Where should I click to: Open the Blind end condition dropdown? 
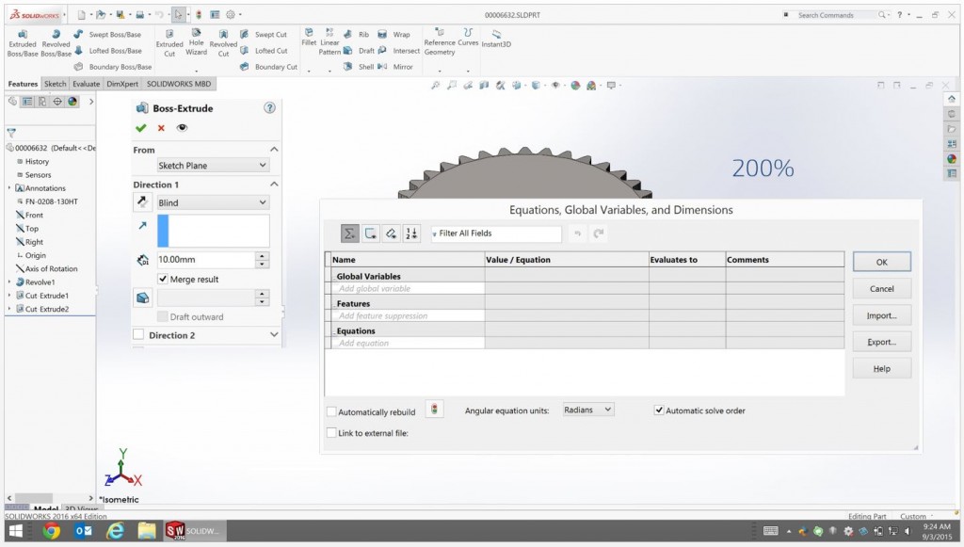[x=213, y=202]
